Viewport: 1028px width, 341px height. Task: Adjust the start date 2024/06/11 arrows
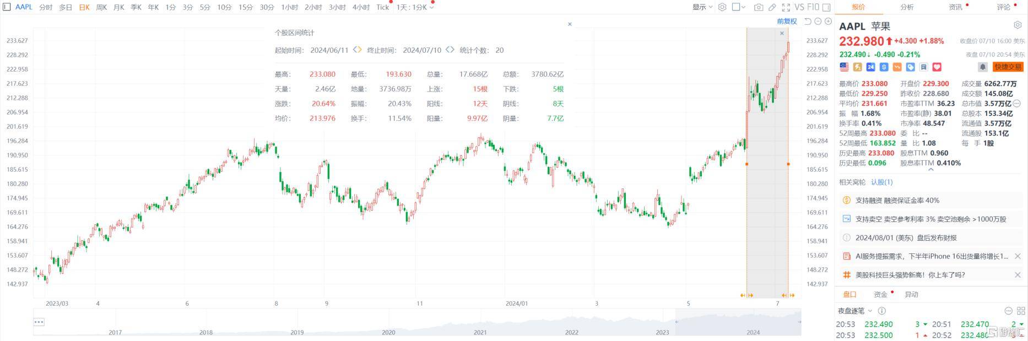[x=357, y=50]
